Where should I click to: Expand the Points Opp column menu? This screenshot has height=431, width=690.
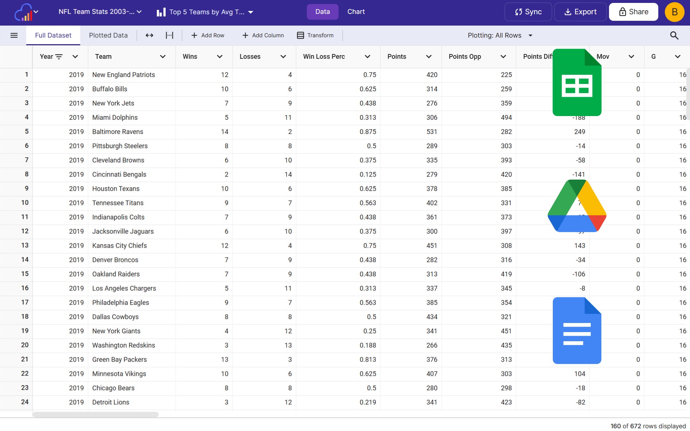[503, 57]
